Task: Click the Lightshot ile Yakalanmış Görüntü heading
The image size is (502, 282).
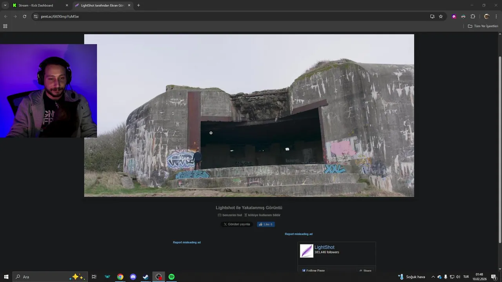Action: (249, 208)
